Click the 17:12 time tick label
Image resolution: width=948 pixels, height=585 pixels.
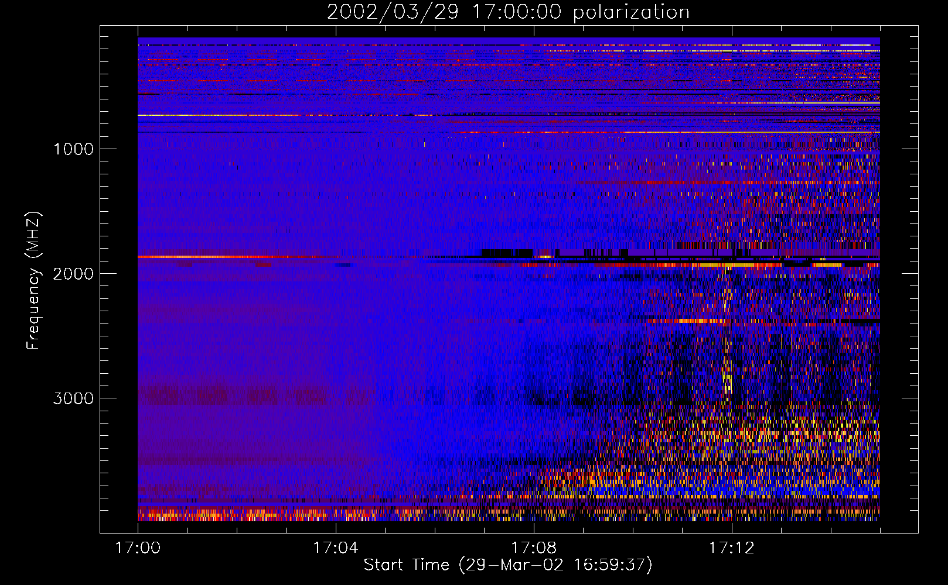[x=731, y=548]
